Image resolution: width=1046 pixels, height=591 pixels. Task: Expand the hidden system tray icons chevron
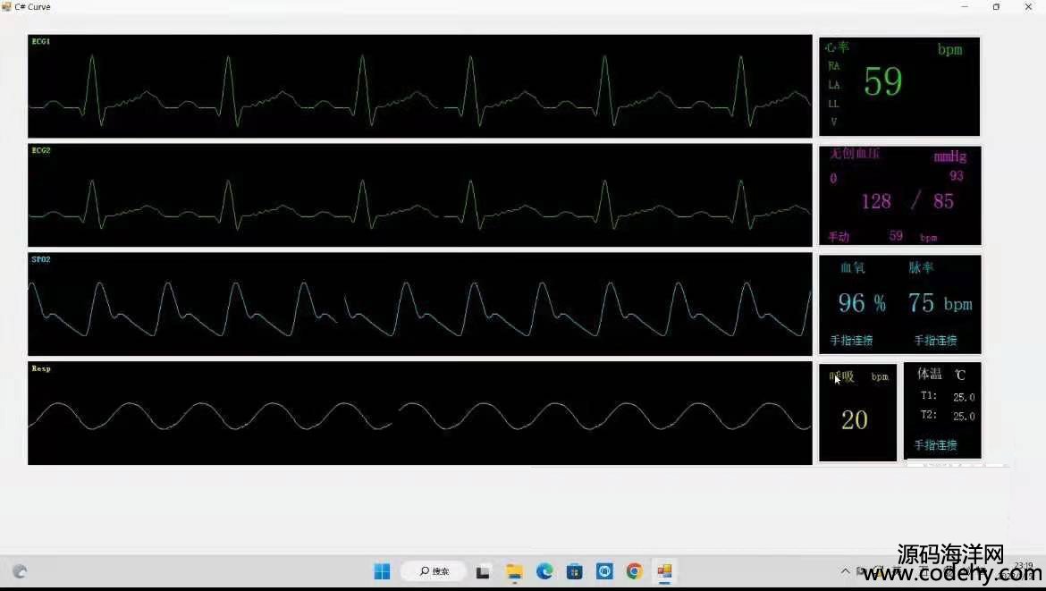click(845, 571)
